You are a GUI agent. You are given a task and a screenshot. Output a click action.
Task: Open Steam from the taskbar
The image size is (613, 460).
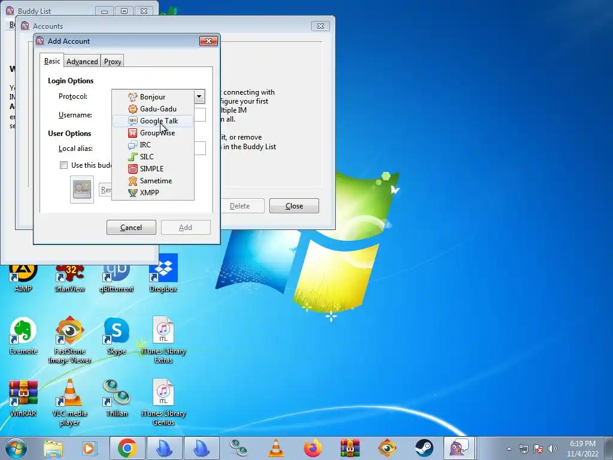pos(424,448)
